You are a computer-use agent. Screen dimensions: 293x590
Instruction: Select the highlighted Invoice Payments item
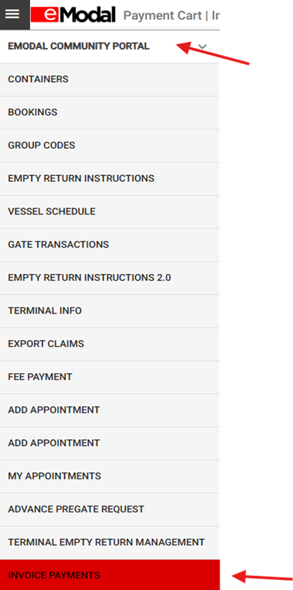(x=110, y=575)
